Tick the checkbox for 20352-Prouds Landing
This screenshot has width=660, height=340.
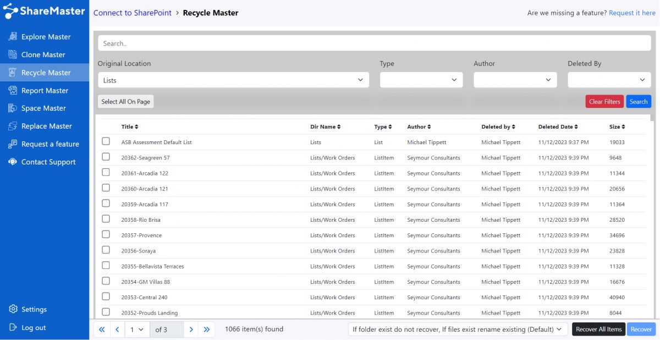pyautogui.click(x=106, y=312)
